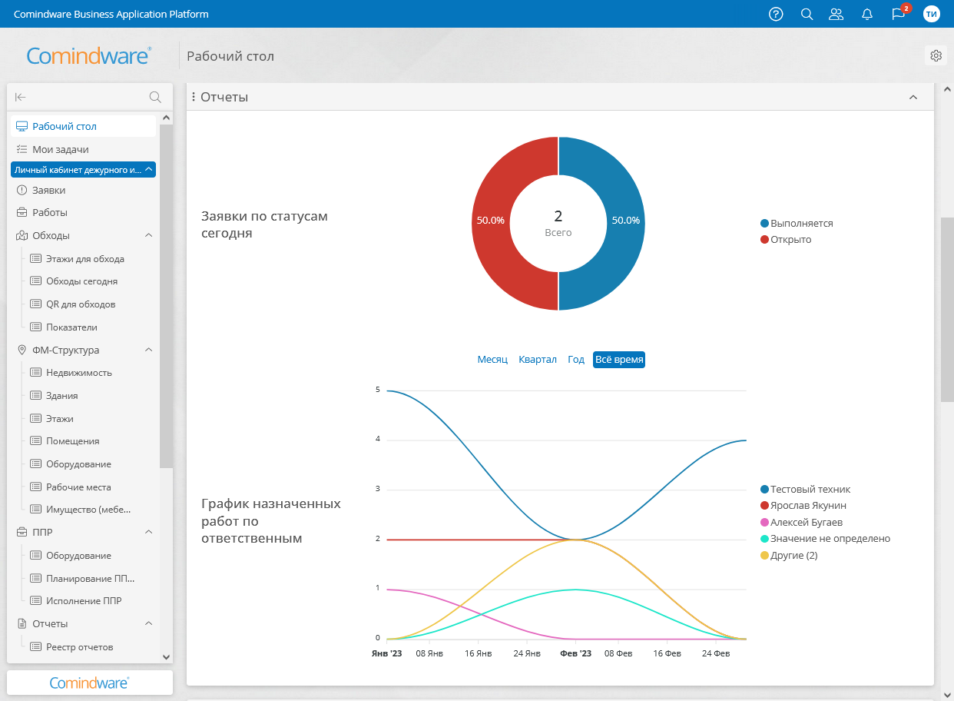Toggle Выполняется legend item

click(797, 223)
